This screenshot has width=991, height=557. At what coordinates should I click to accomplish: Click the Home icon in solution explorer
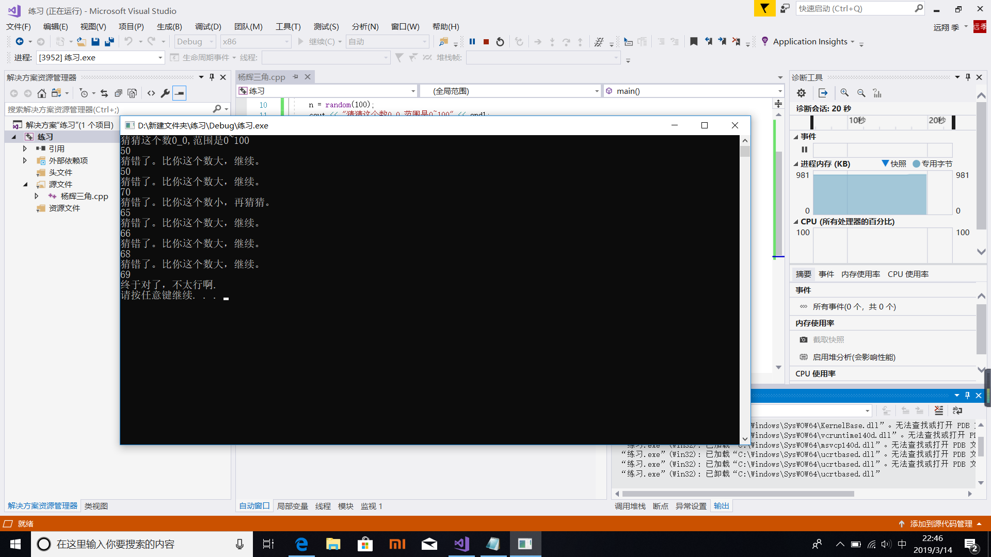pos(42,93)
